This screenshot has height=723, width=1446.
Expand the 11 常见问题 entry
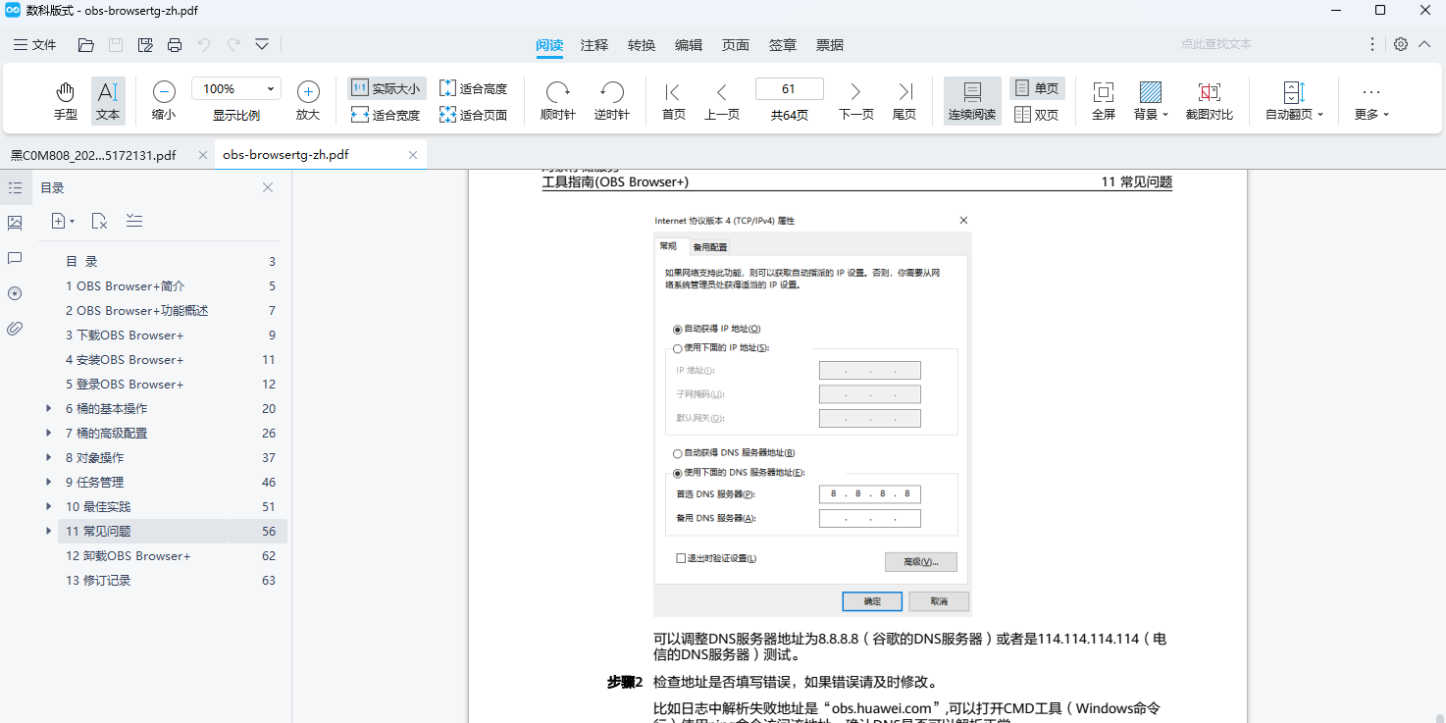[x=49, y=531]
